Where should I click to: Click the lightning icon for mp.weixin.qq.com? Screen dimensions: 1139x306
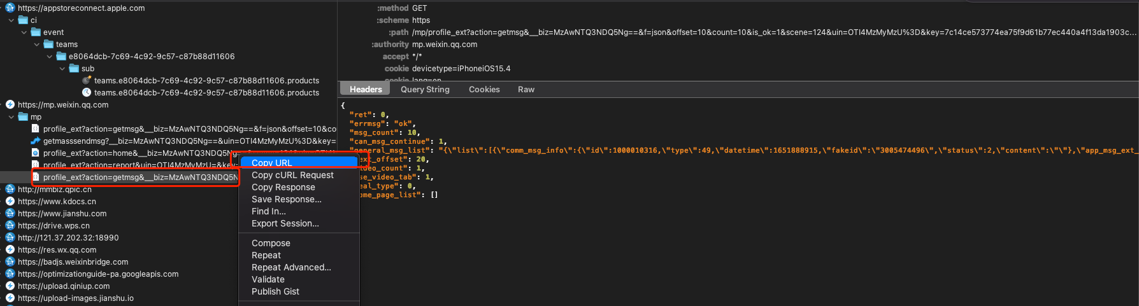[x=10, y=104]
